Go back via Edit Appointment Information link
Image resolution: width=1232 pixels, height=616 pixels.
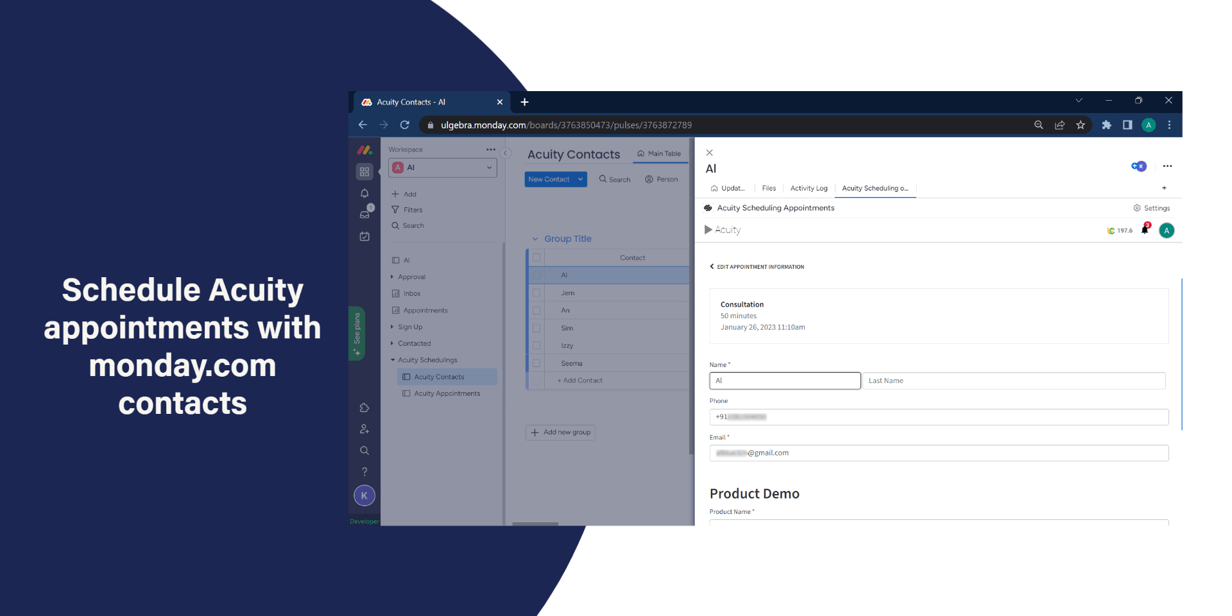(757, 267)
